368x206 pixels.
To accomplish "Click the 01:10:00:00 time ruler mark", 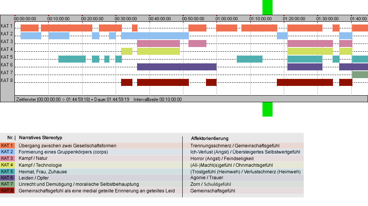I will tap(261, 19).
